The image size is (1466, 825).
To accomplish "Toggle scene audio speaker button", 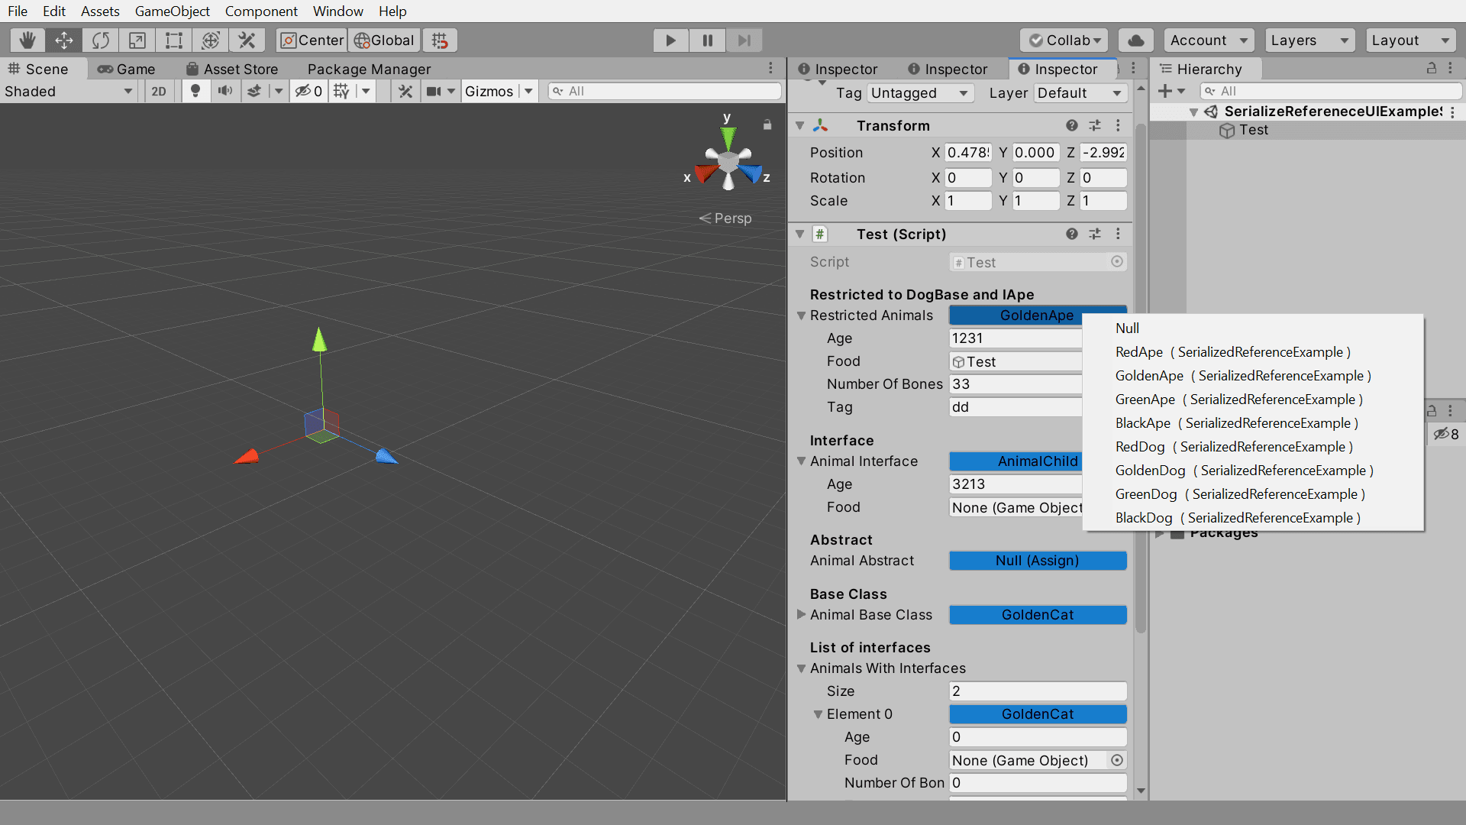I will tap(224, 92).
